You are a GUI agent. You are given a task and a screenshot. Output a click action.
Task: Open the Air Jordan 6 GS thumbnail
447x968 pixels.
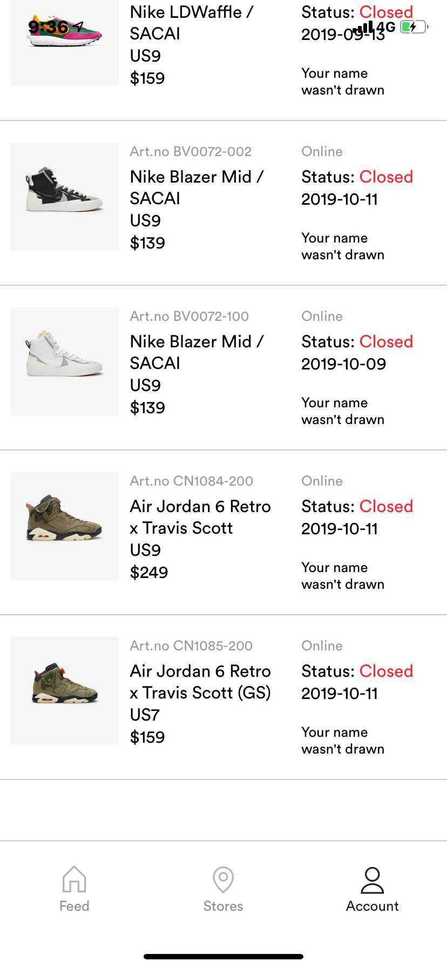[x=65, y=691]
